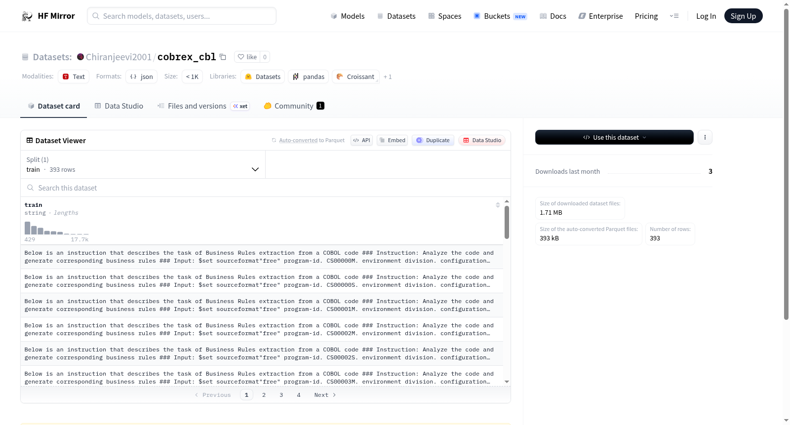Screen dimensions: 790x425
Task: Click the Datasets library tag
Action: coord(263,77)
